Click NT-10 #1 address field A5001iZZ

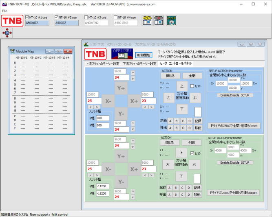[x=37, y=23]
